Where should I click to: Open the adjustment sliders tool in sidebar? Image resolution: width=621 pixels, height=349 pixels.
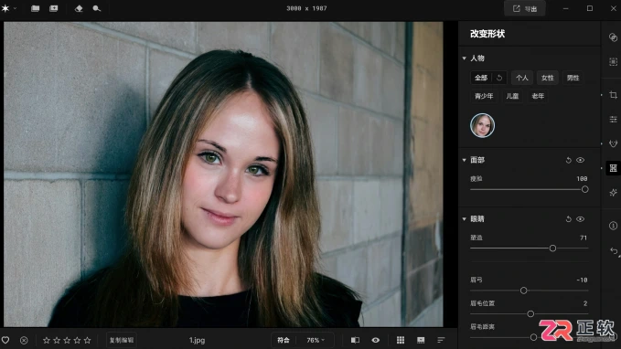click(x=613, y=119)
